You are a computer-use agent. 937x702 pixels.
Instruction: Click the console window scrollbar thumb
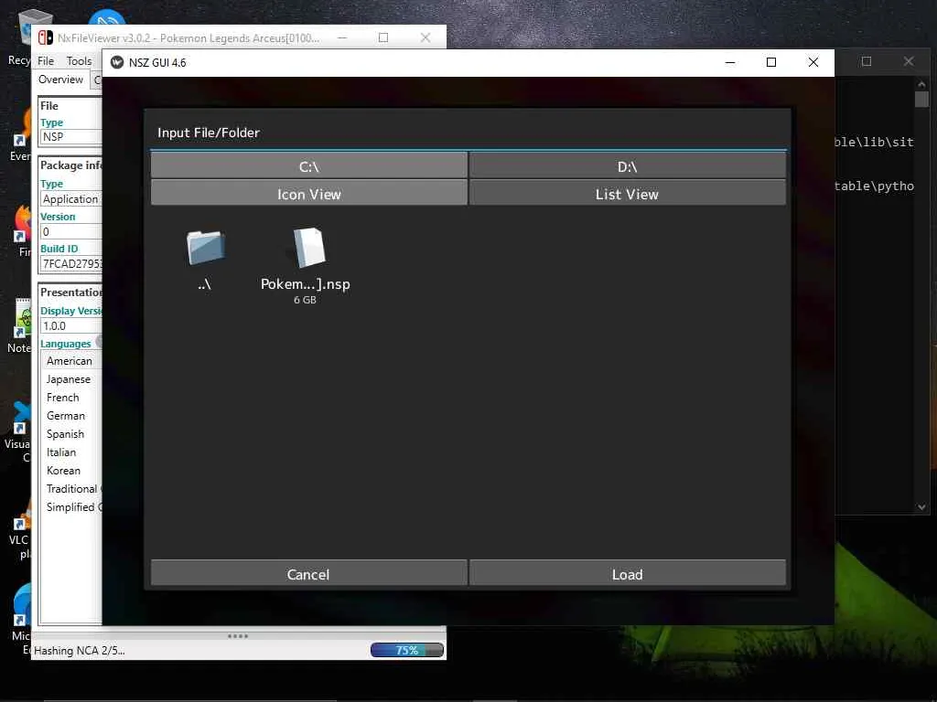pyautogui.click(x=921, y=99)
